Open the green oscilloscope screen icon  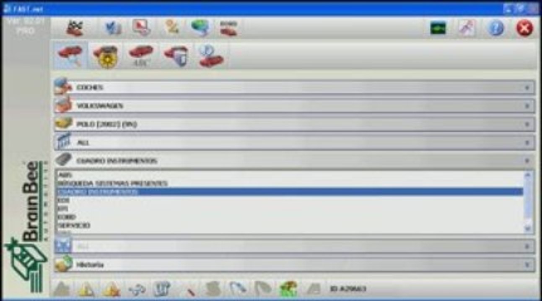coord(438,28)
